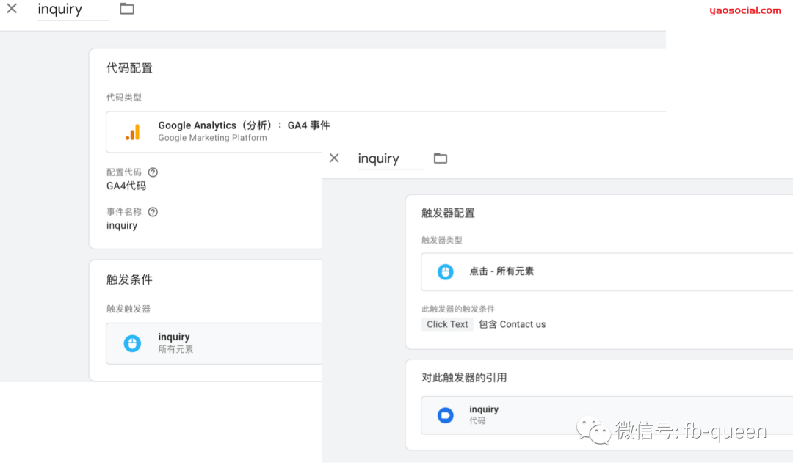Click the folder icon beside first inquiry title
The width and height of the screenshot is (793, 468).
(x=126, y=9)
